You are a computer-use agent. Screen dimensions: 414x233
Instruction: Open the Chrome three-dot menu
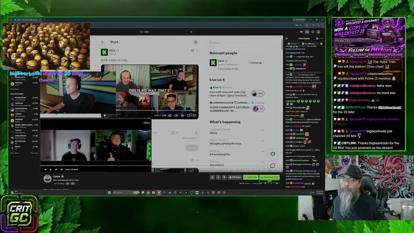point(322,25)
